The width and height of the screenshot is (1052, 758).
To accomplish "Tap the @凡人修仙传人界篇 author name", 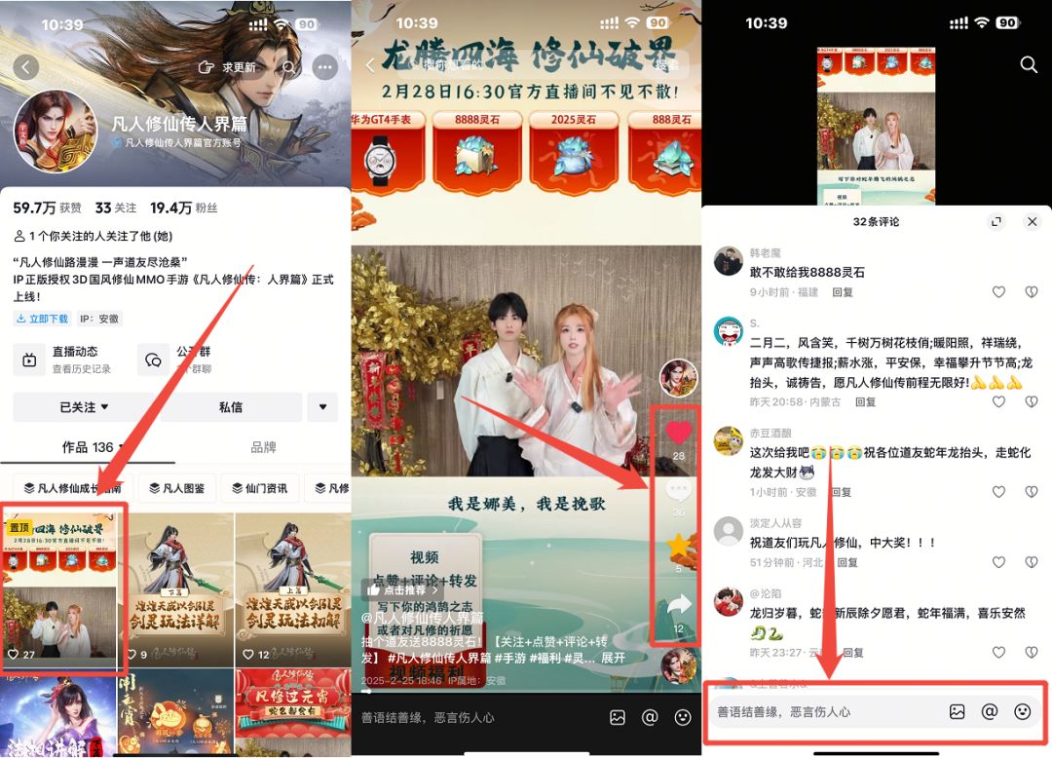I will click(422, 617).
